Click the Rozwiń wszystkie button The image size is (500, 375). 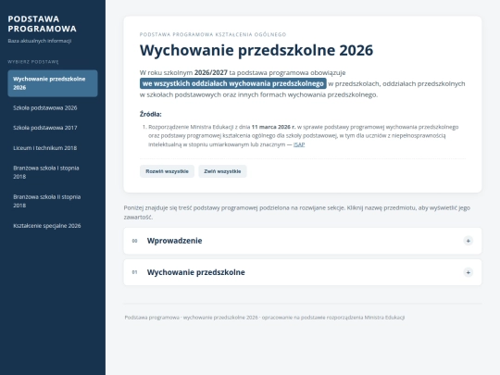[167, 171]
